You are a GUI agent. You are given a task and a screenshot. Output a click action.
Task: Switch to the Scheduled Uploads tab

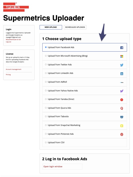pyautogui.click(x=75, y=27)
